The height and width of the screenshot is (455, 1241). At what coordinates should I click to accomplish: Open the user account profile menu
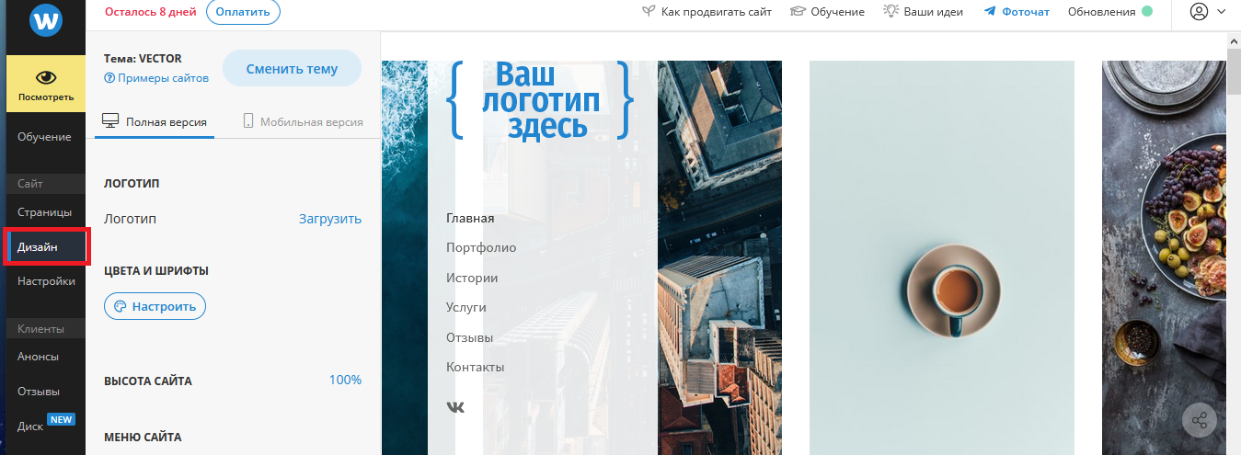(x=1207, y=12)
